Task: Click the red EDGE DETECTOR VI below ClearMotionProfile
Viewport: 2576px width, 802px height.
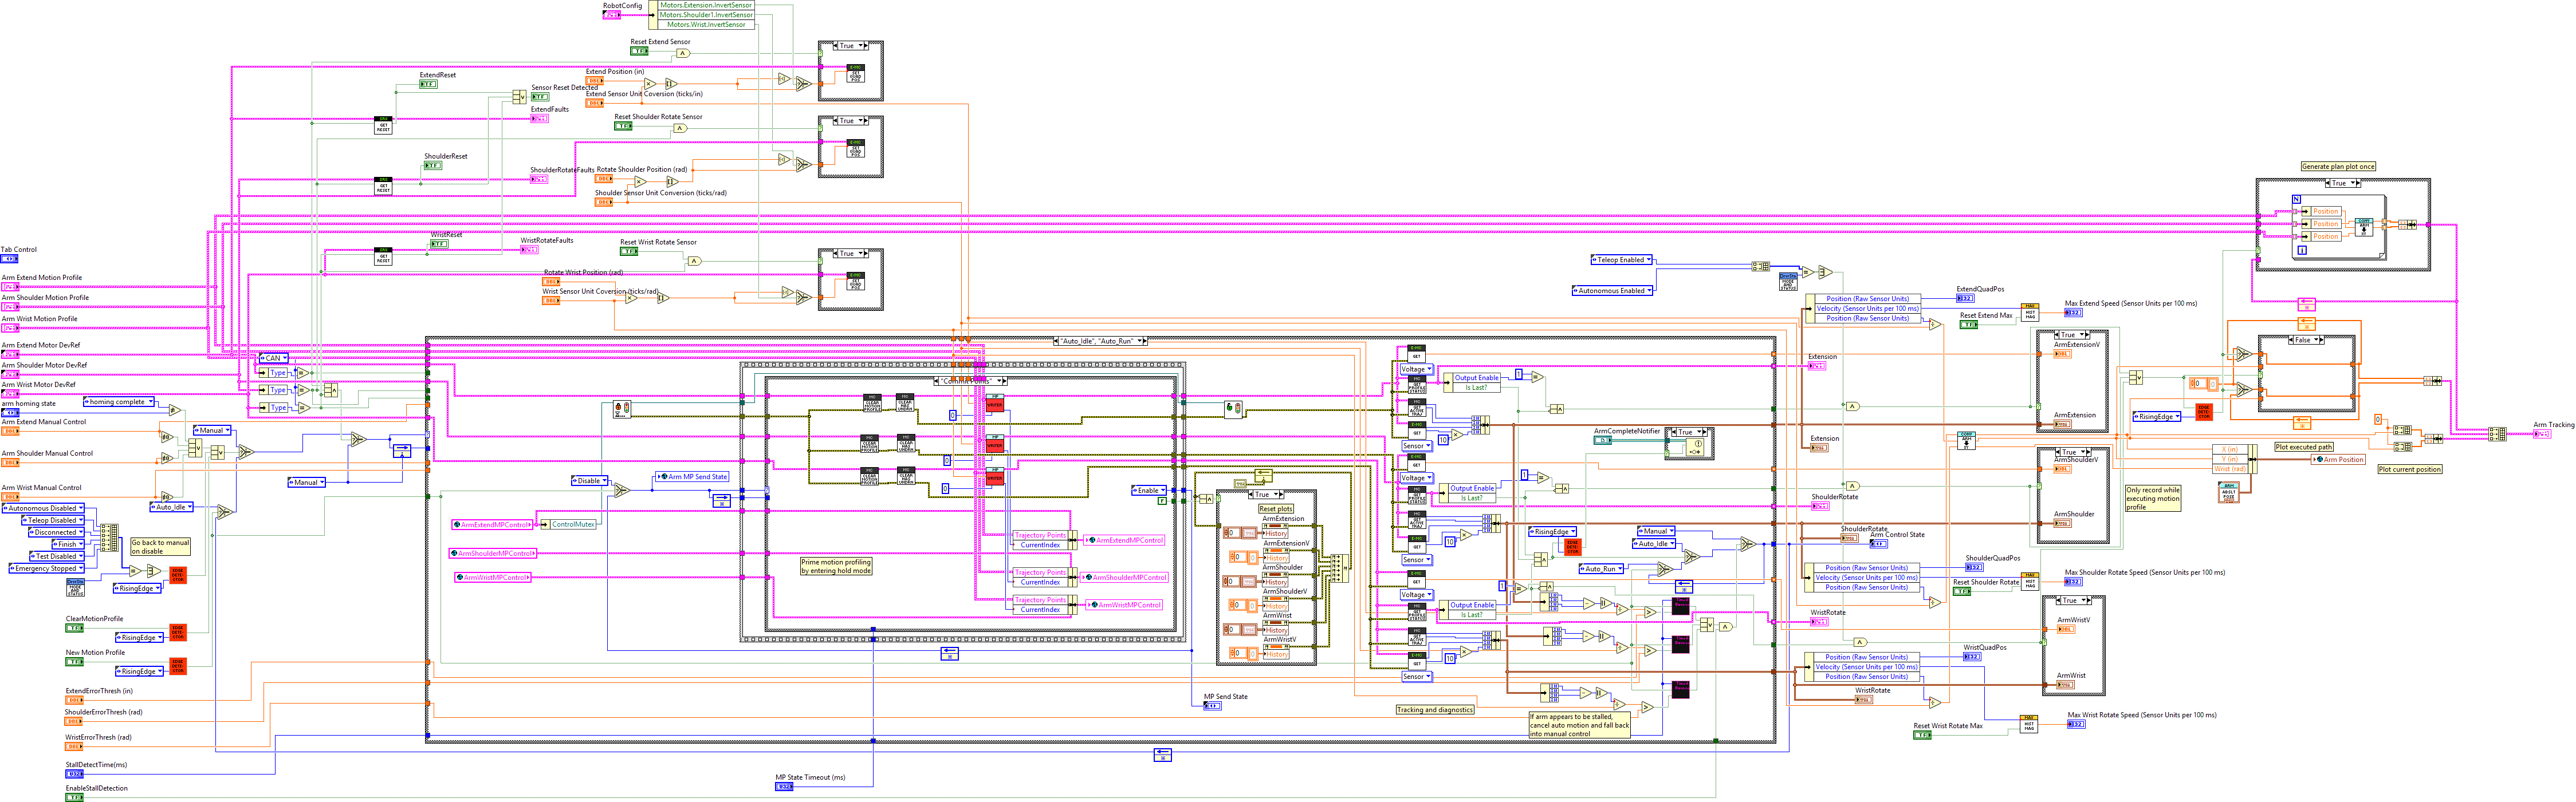Action: (x=178, y=633)
